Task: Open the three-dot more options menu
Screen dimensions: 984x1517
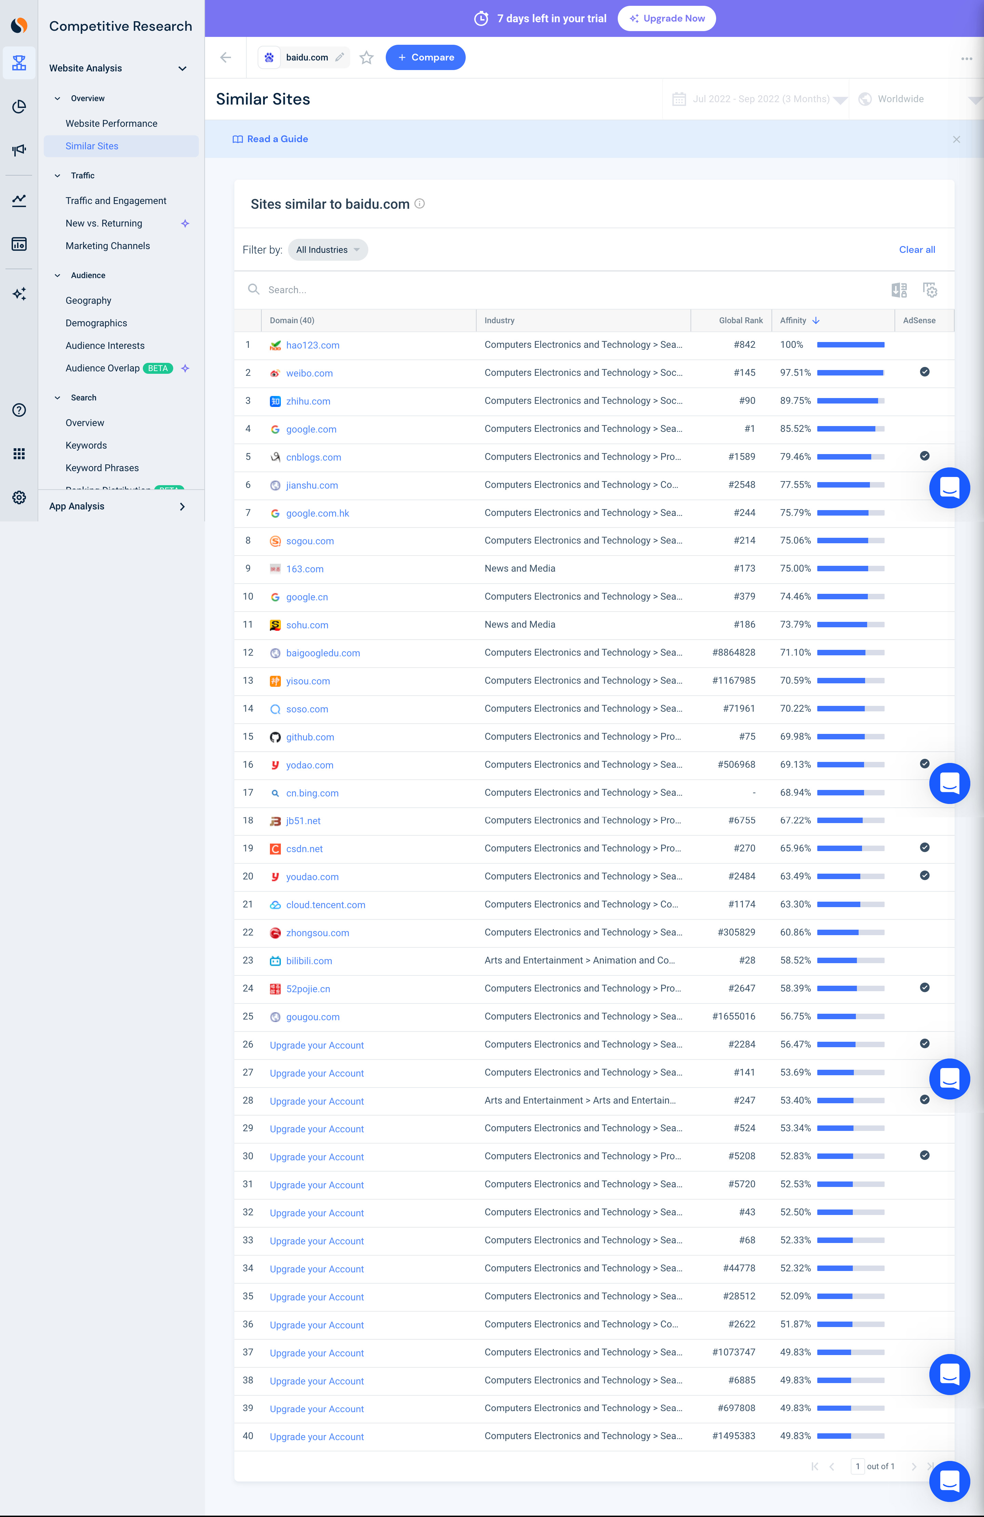Action: point(967,59)
